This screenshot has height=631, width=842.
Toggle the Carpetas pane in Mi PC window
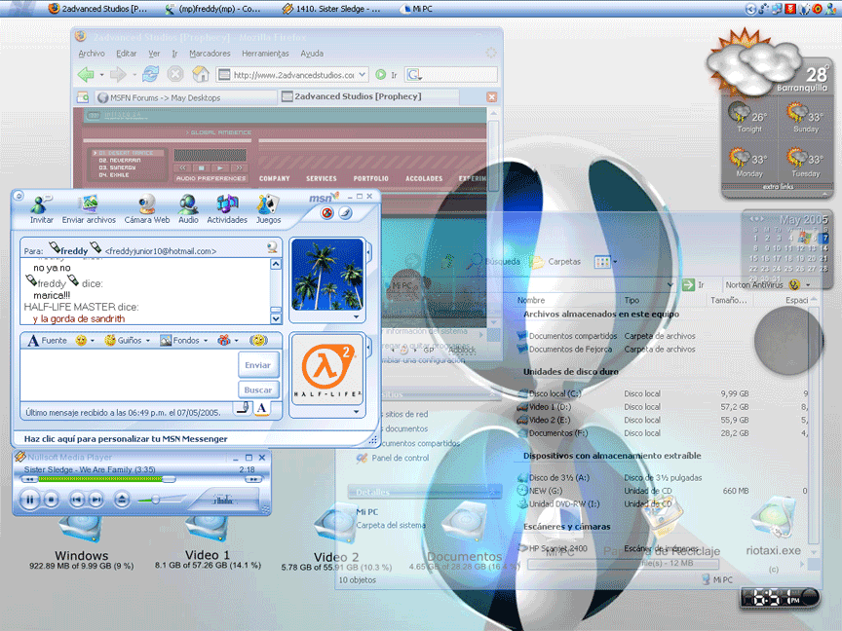[555, 261]
